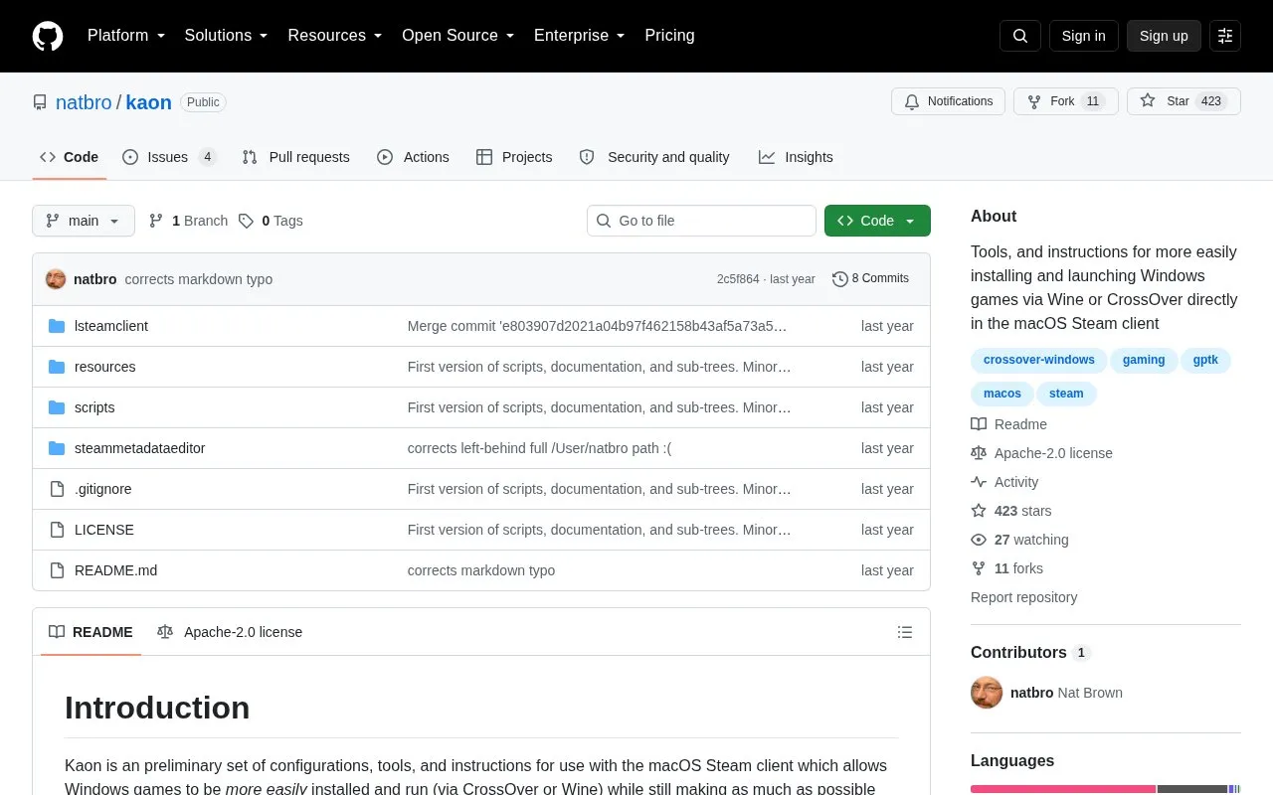The width and height of the screenshot is (1273, 795).
Task: Select the Apache-2.0 license tab in README
Action: [230, 632]
